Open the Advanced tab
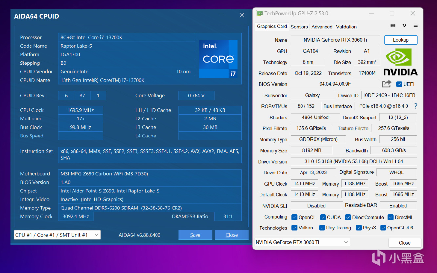437x273 pixels. coord(322,27)
